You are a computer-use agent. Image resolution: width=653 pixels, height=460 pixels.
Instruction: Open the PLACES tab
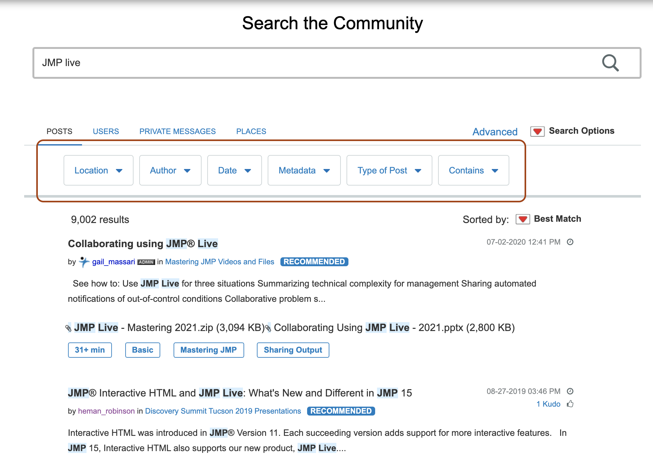click(251, 132)
